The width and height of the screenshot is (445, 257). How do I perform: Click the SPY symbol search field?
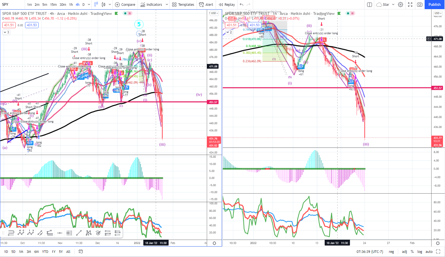pyautogui.click(x=12, y=4)
